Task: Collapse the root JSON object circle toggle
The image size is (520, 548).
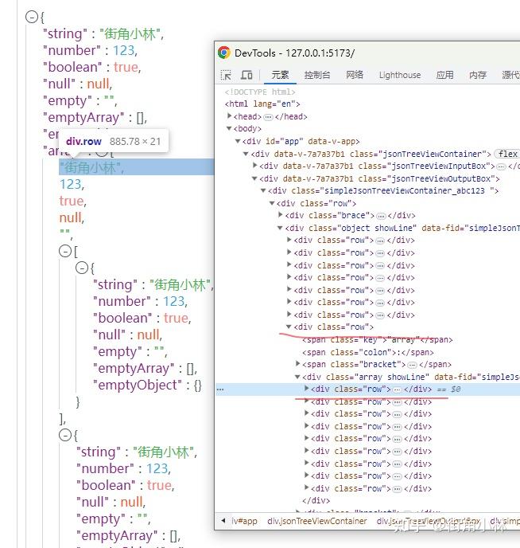Action: (x=32, y=17)
